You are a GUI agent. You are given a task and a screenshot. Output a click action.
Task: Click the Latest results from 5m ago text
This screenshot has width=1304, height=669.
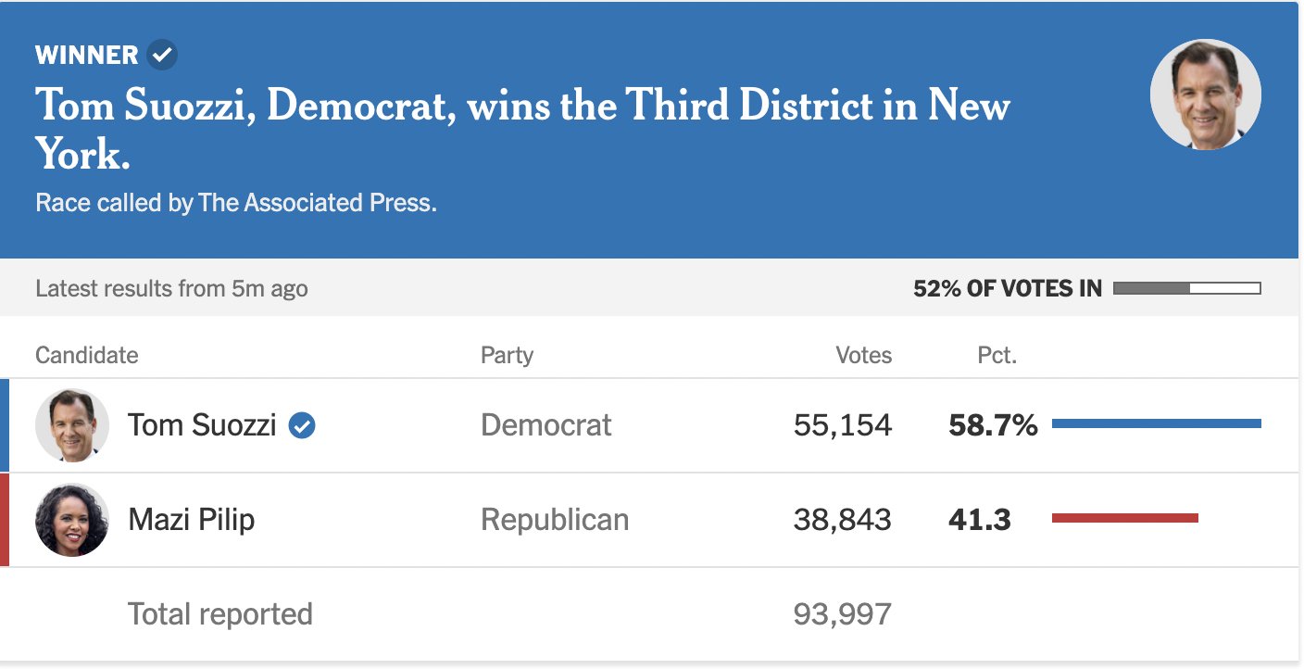click(171, 288)
